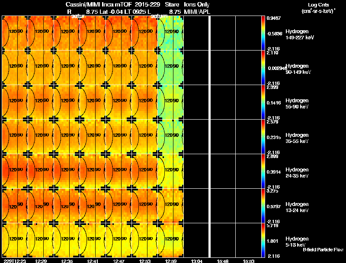Select the 35-55 keV image at 12:47
346x263 pixels.
click(119, 137)
